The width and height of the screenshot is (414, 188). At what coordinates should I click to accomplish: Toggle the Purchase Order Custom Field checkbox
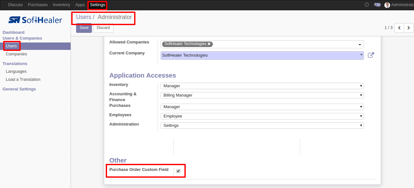pos(178,171)
